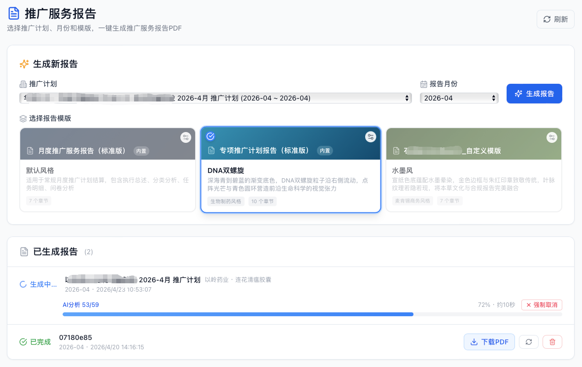Screen dimensions: 582x367
Task: Click the DNA双螺旋 style title
Action: 226,170
